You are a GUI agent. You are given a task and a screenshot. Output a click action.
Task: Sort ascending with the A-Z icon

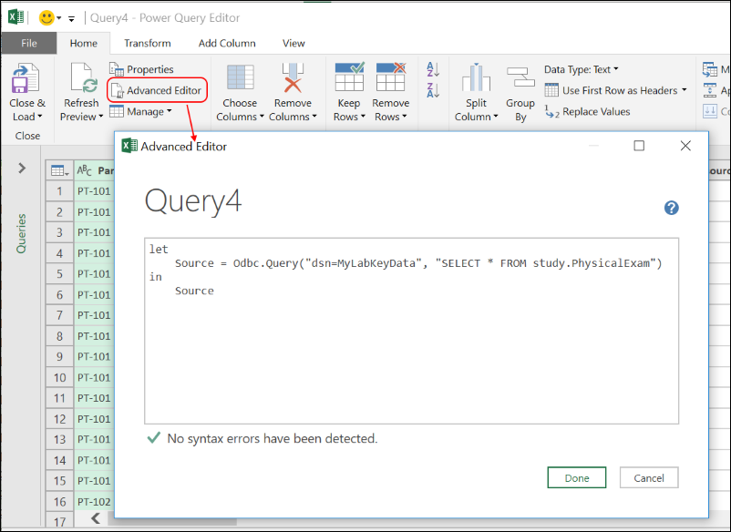click(433, 69)
